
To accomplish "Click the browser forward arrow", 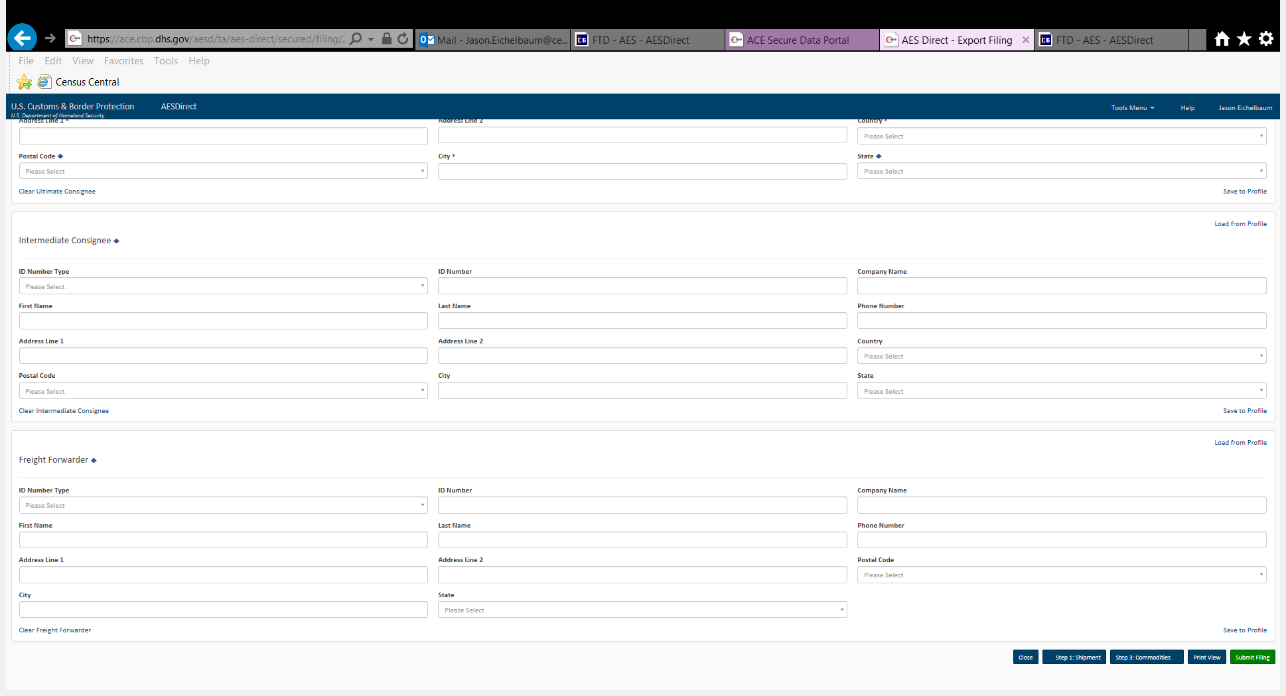I will click(50, 38).
